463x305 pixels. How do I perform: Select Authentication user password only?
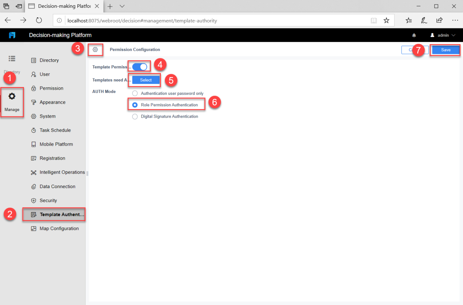point(135,93)
